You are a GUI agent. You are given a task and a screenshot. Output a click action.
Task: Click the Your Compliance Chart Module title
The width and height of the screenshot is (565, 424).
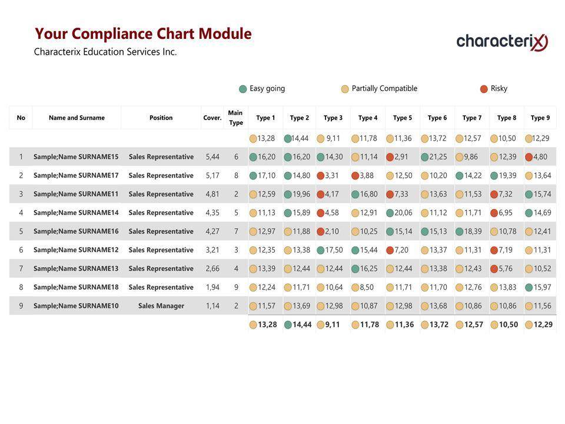point(143,34)
